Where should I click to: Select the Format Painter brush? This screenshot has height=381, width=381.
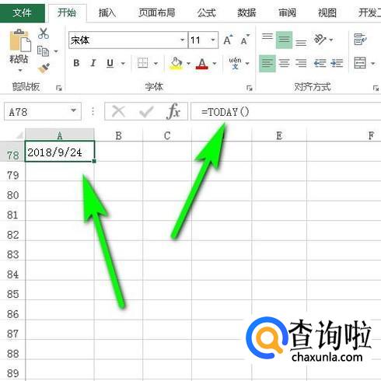coord(44,68)
